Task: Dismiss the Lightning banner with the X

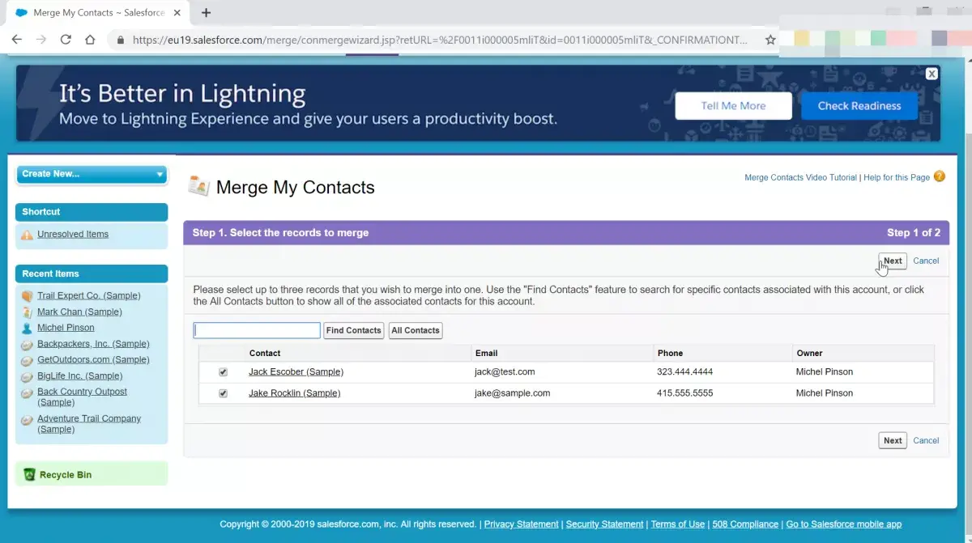Action: tap(932, 74)
